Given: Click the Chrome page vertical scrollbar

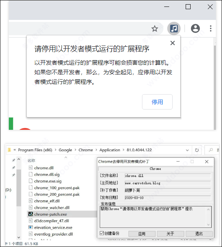Looking at the screenshot, I should pos(215,88).
